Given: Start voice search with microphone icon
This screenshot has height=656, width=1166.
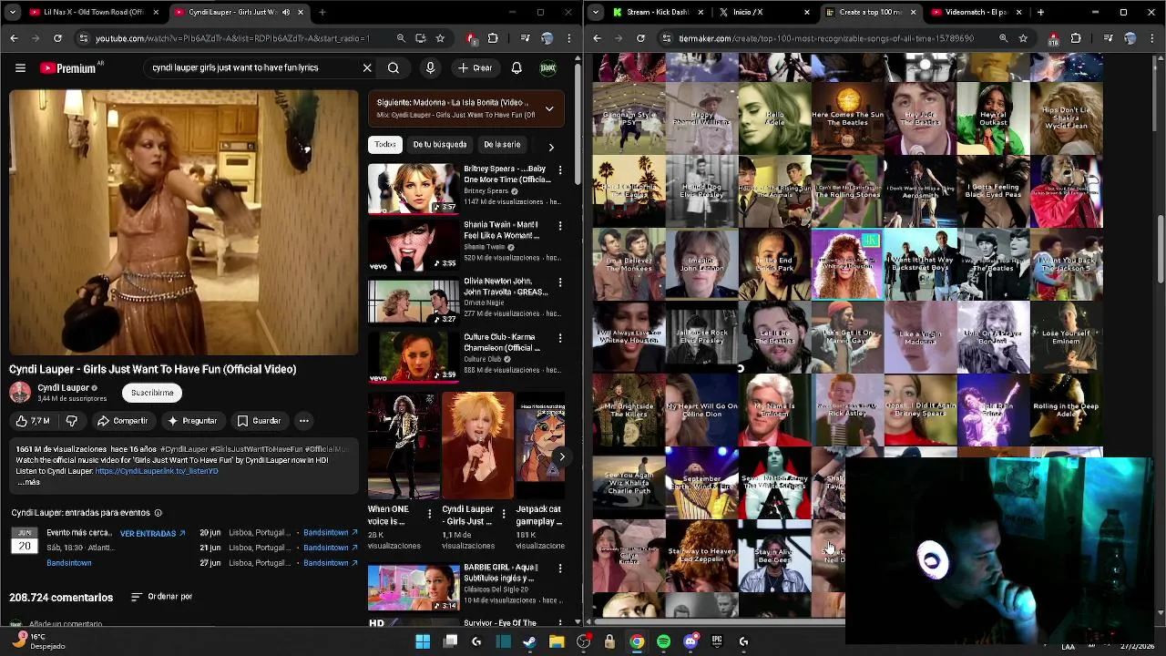Looking at the screenshot, I should coord(430,68).
